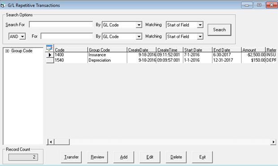Click the application icon in title bar
The height and width of the screenshot is (166, 278).
(3, 5)
